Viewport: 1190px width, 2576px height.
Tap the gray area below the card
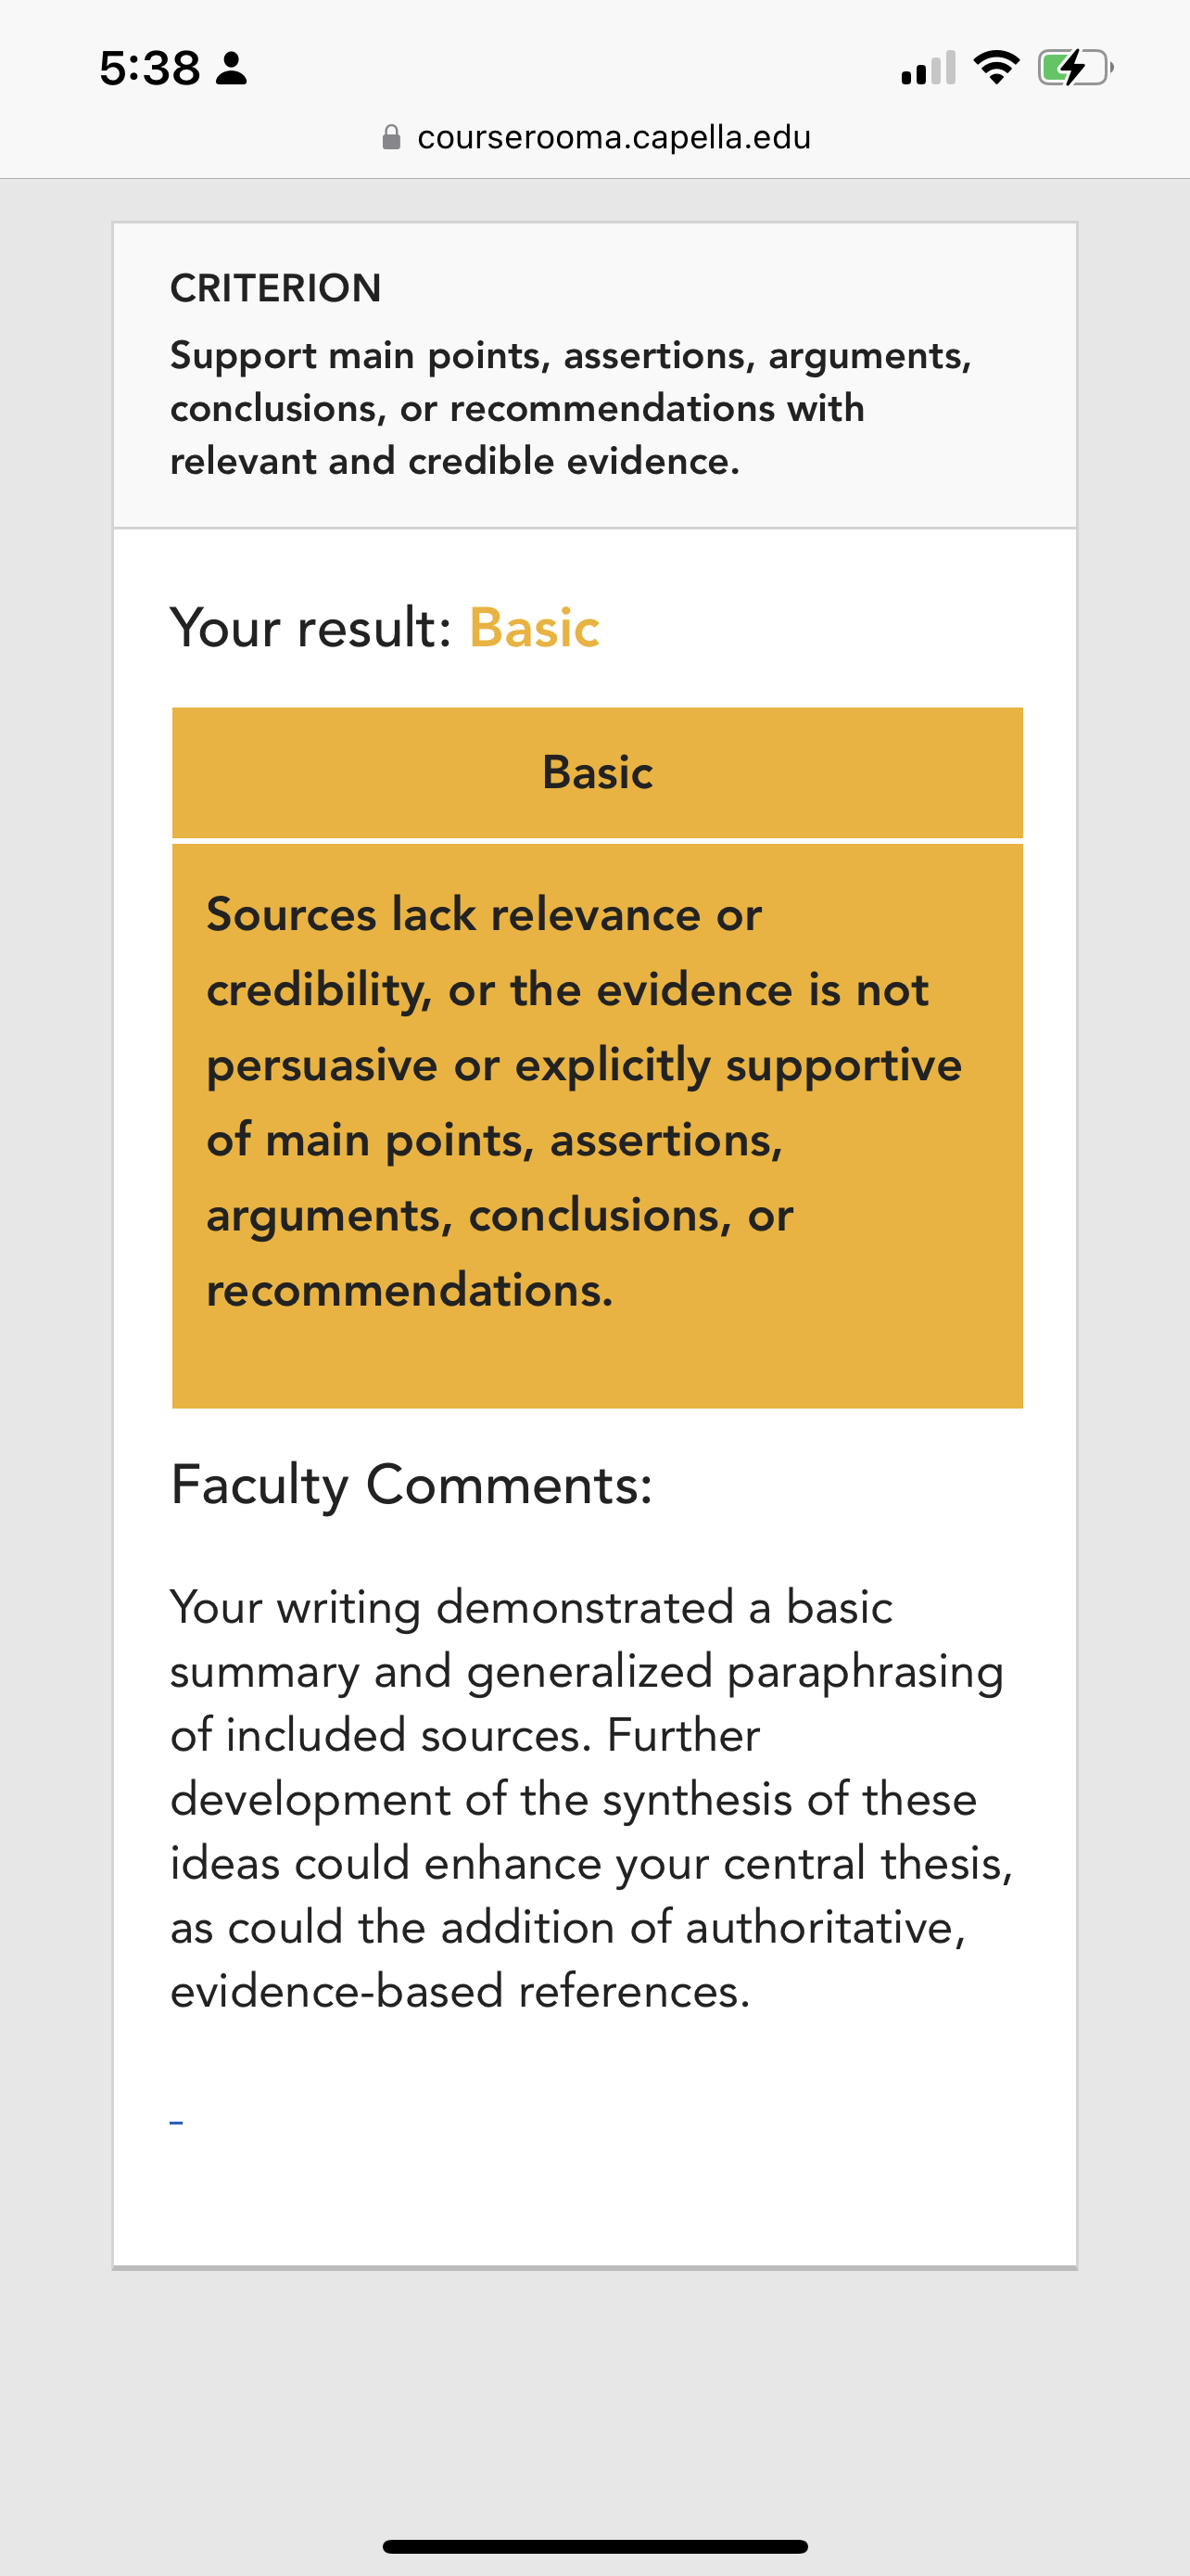tap(596, 2400)
